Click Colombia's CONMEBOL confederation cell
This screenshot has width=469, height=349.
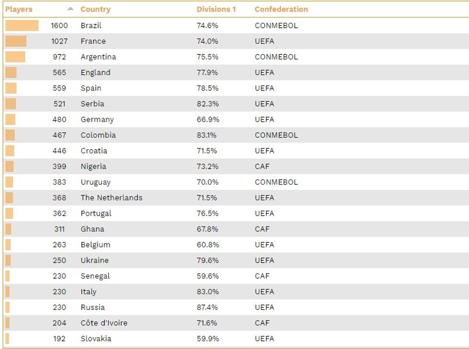(276, 135)
